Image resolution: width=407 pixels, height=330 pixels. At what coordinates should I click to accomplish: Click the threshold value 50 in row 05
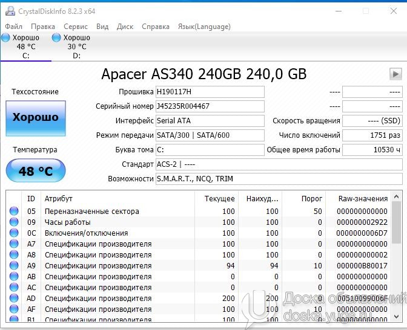point(318,212)
